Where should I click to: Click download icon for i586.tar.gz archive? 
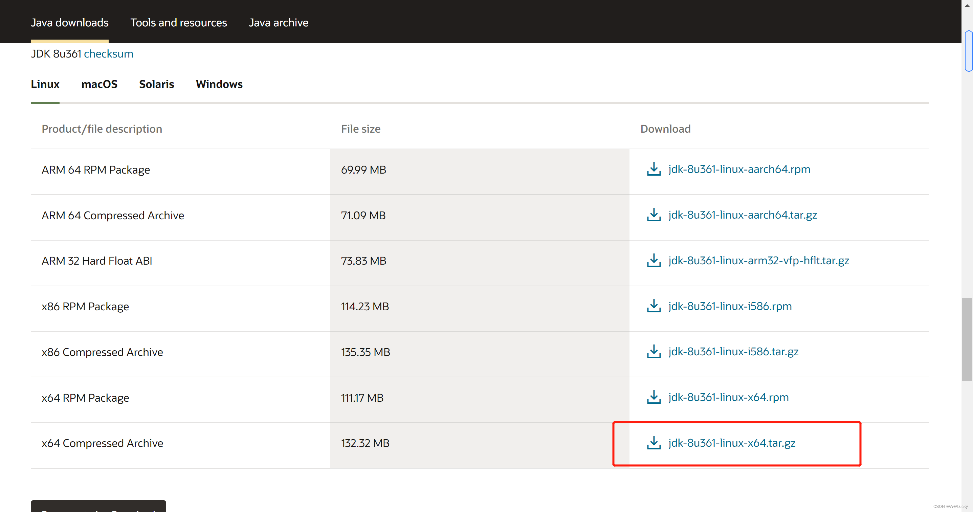click(654, 352)
